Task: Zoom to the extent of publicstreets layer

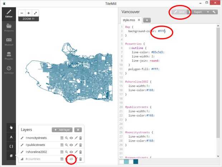Action: (x=66, y=145)
